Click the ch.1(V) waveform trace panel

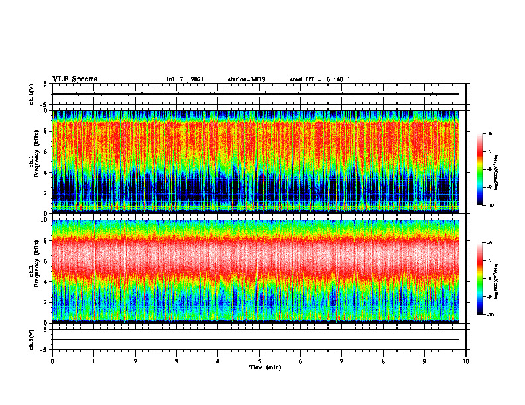point(259,94)
